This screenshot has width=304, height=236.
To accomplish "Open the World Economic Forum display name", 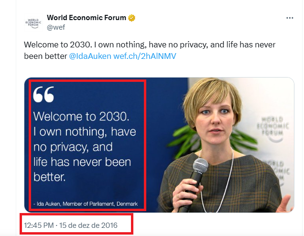I will click(86, 18).
